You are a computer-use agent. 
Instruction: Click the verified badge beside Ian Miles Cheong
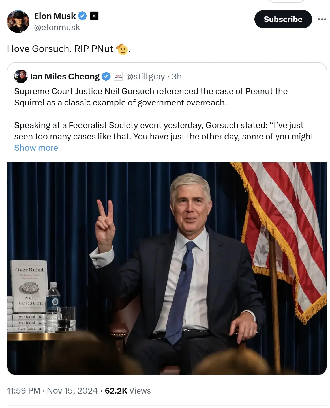point(106,76)
